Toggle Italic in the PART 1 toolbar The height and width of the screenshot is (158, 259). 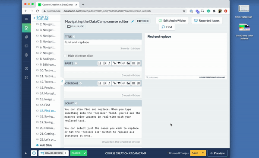point(109,63)
